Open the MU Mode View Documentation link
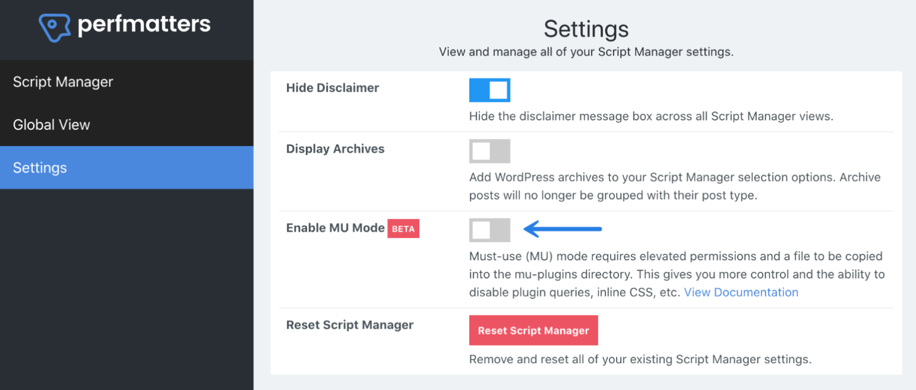This screenshot has height=390, width=916. [741, 292]
